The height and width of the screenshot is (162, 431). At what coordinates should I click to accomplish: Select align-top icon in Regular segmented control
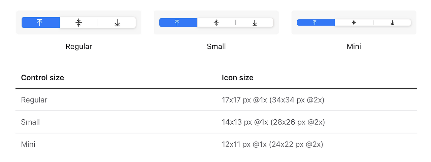(40, 23)
